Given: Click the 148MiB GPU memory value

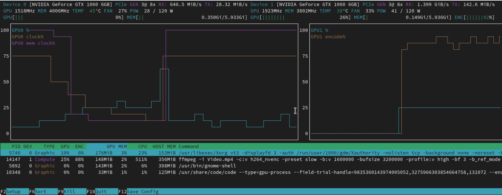Looking at the screenshot, I should [x=104, y=159].
